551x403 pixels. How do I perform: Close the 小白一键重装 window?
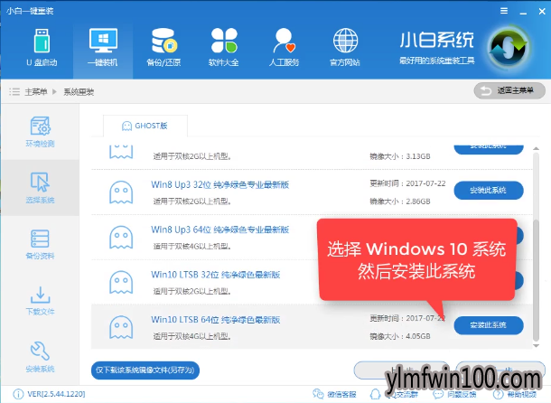coord(542,11)
